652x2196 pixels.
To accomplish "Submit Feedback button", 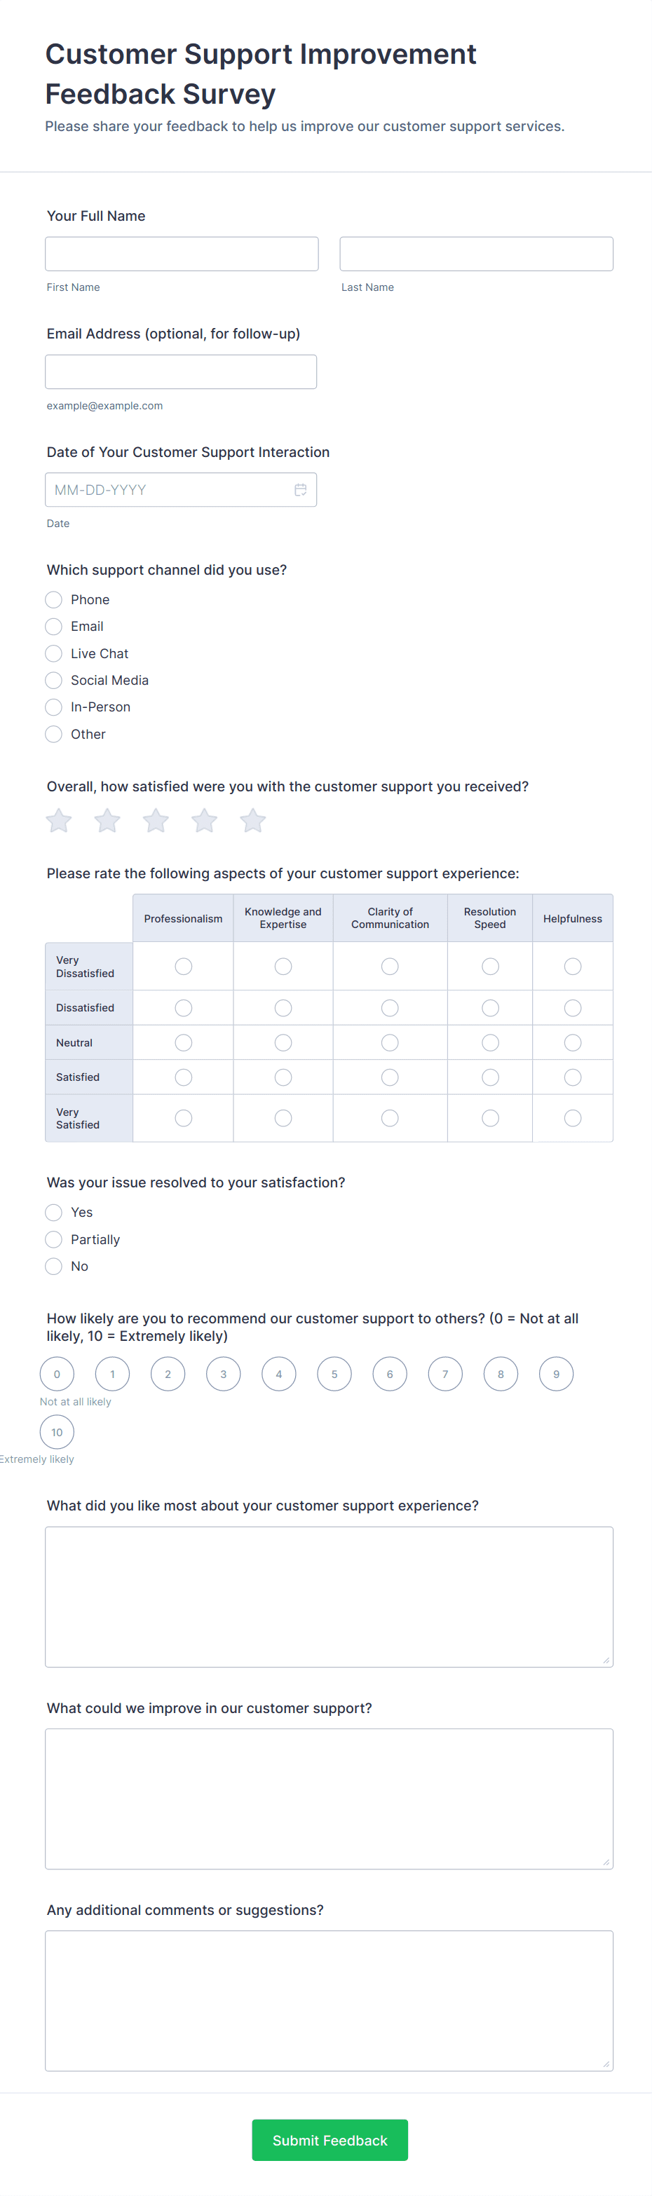I will 330,2141.
